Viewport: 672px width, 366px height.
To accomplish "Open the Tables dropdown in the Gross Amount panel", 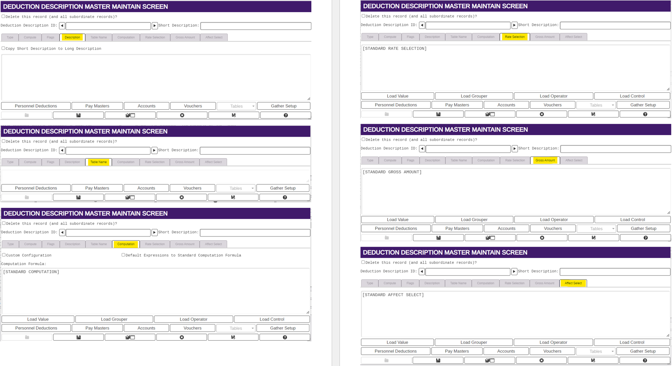I will [x=597, y=229].
